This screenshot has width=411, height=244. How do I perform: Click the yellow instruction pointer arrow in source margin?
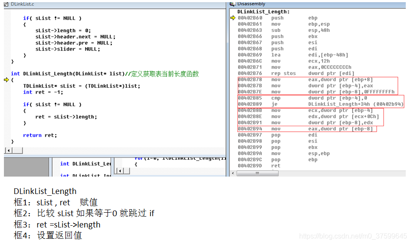tap(6, 80)
